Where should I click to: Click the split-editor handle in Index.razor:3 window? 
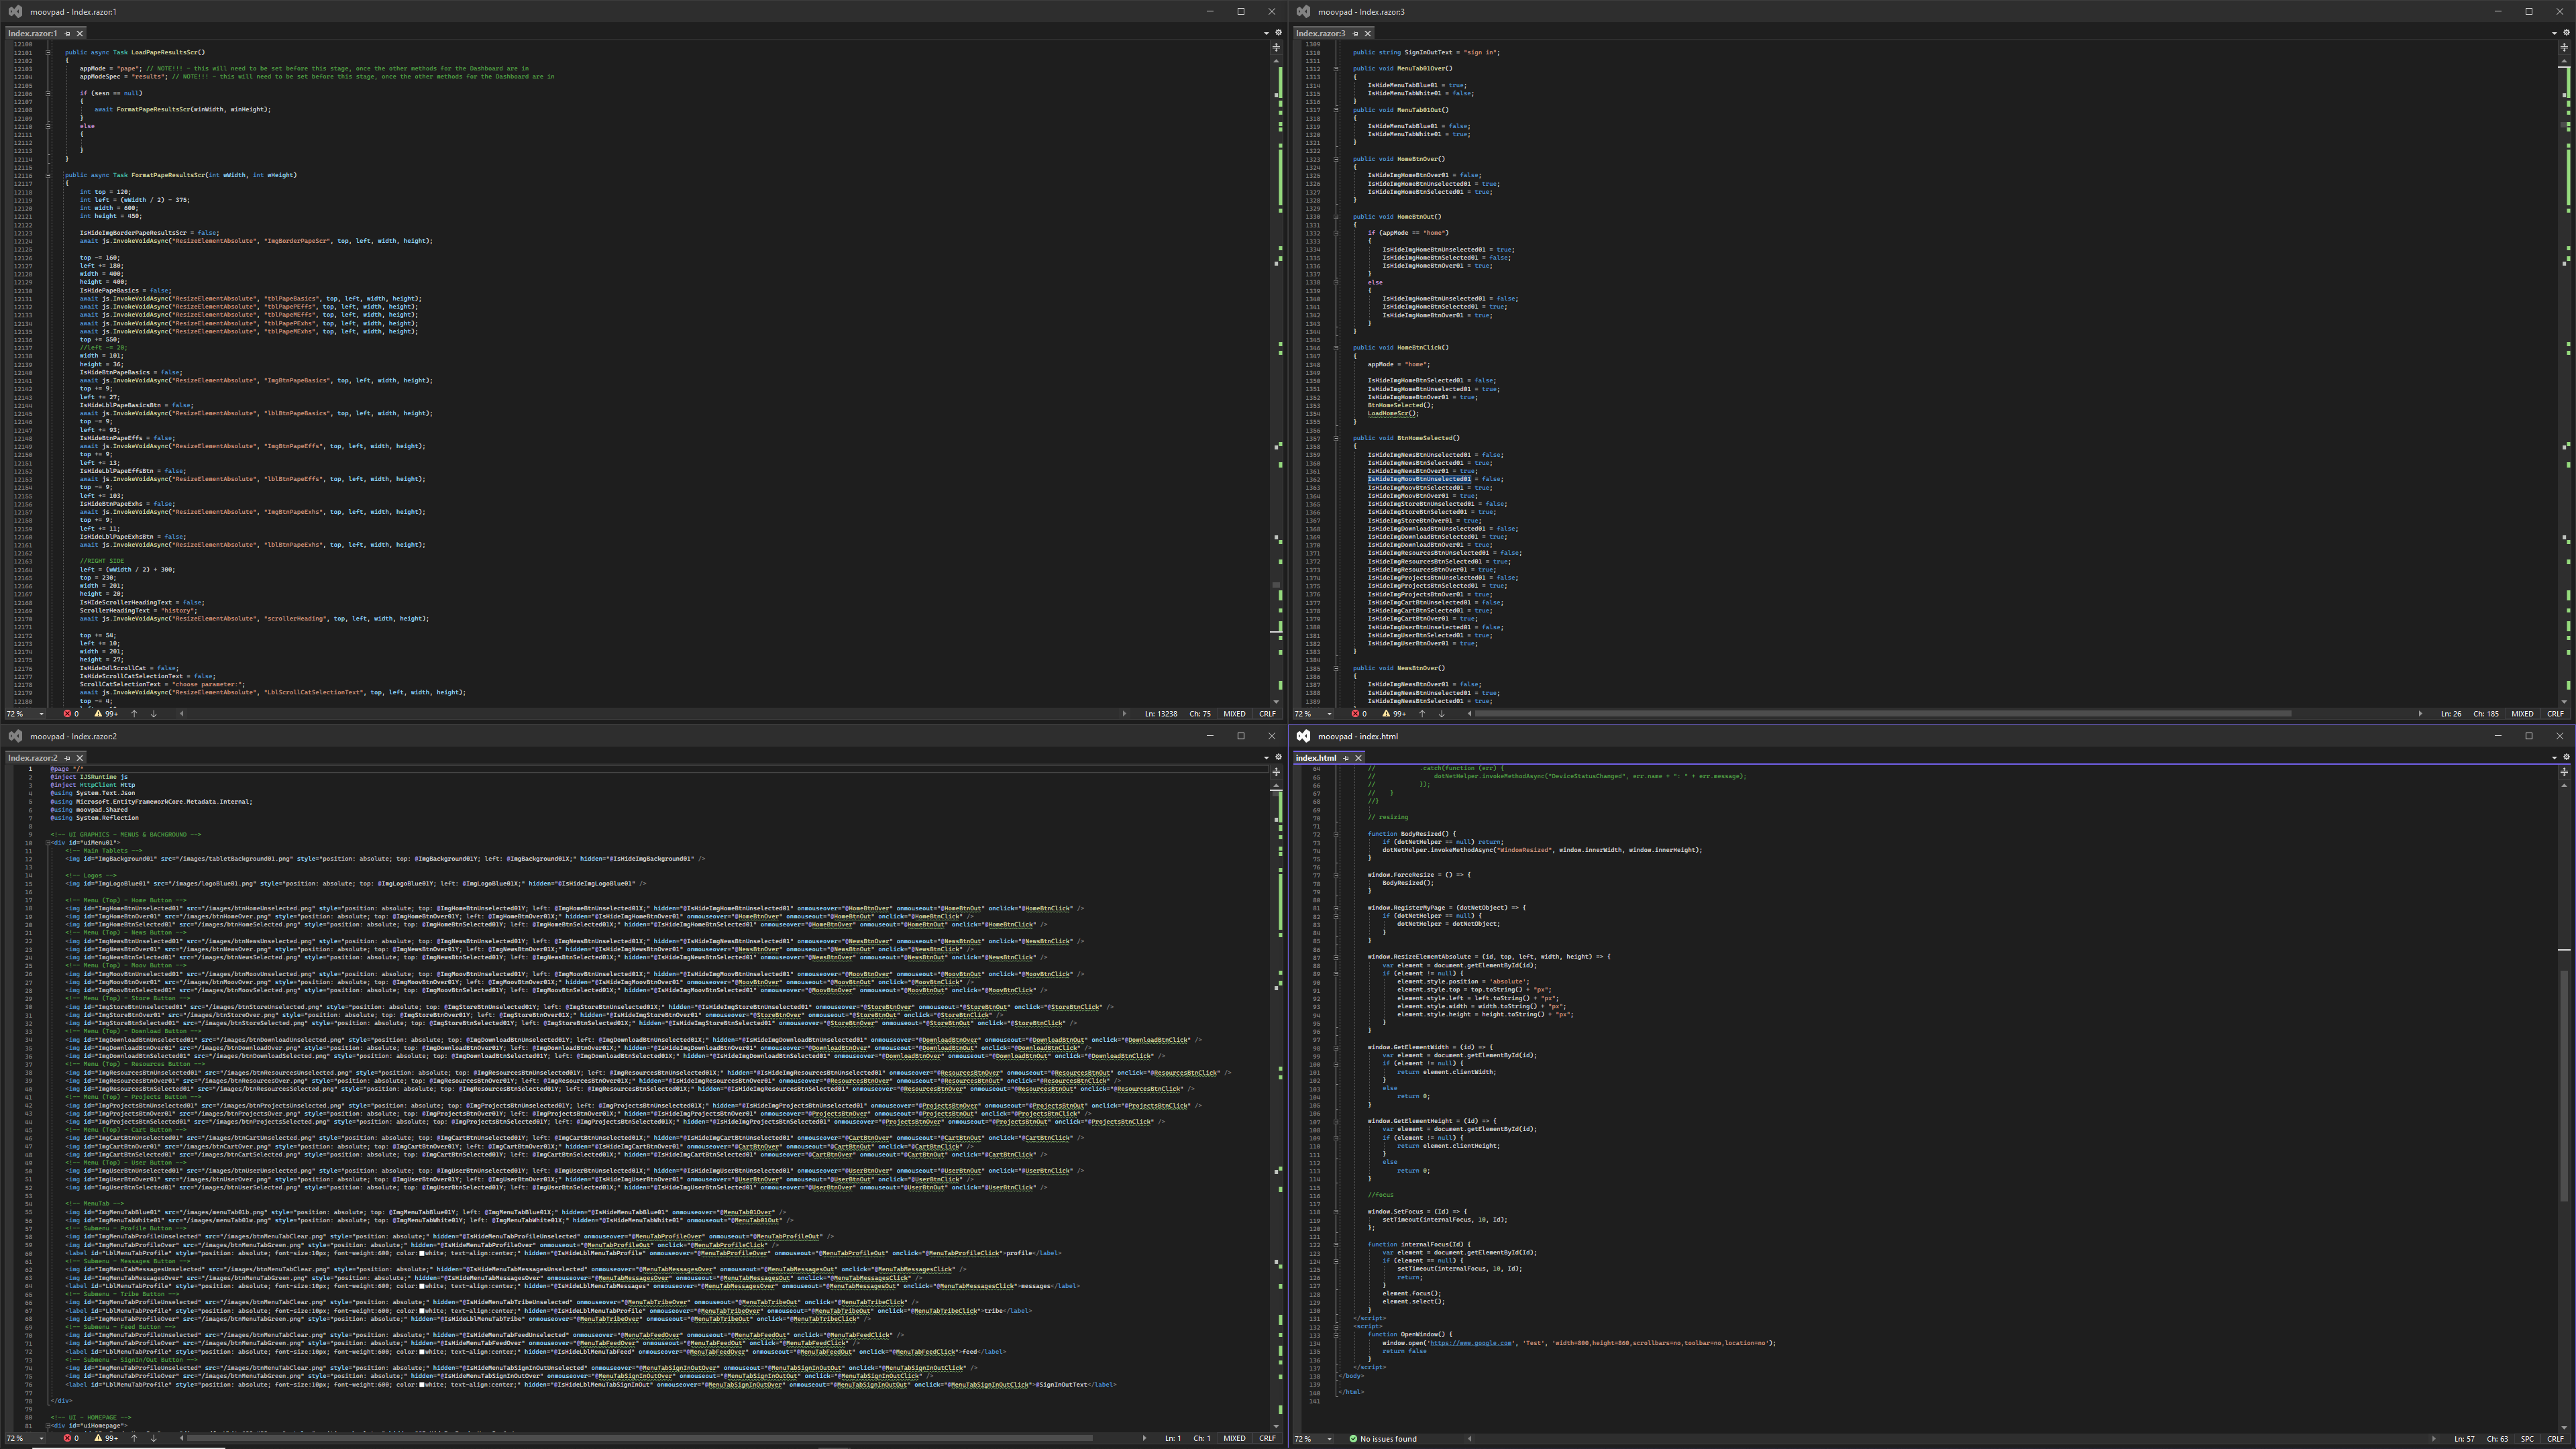click(x=2564, y=47)
